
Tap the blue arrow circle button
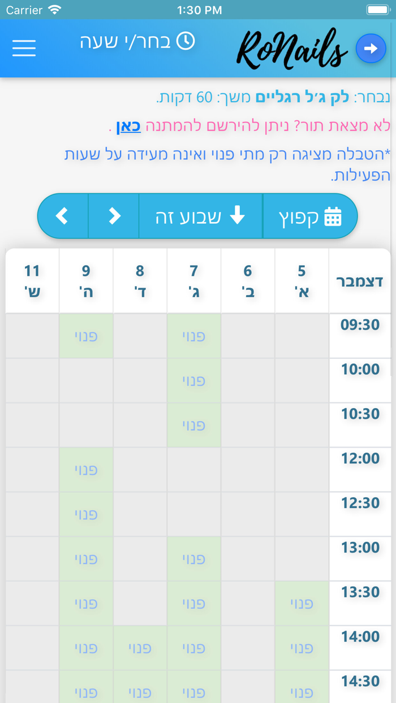(x=371, y=49)
